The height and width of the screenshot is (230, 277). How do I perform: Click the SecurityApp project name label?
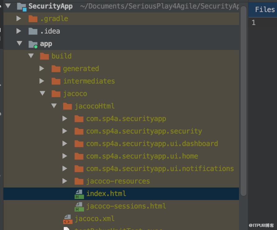tap(50, 6)
